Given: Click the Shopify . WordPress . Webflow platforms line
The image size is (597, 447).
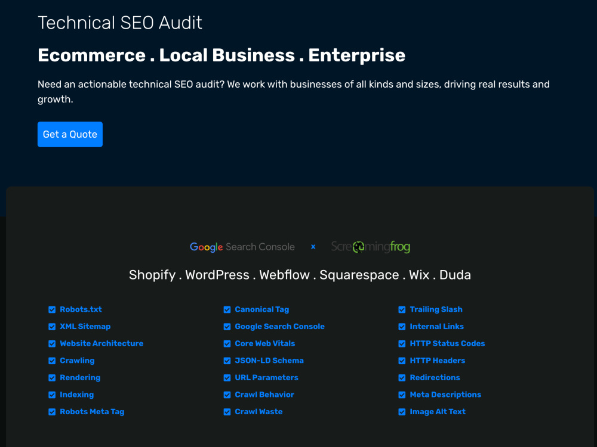Looking at the screenshot, I should 300,275.
